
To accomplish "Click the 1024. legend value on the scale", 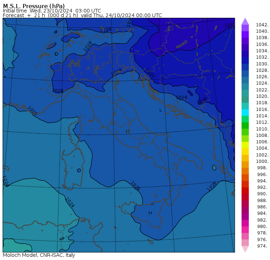I will (262, 83).
